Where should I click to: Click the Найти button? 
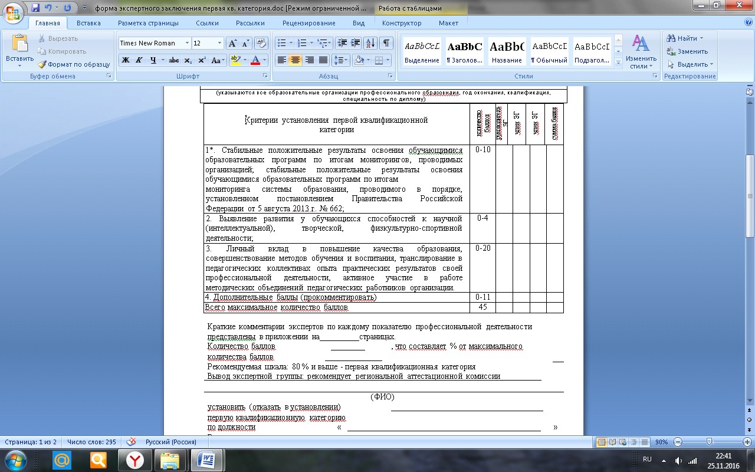point(685,38)
